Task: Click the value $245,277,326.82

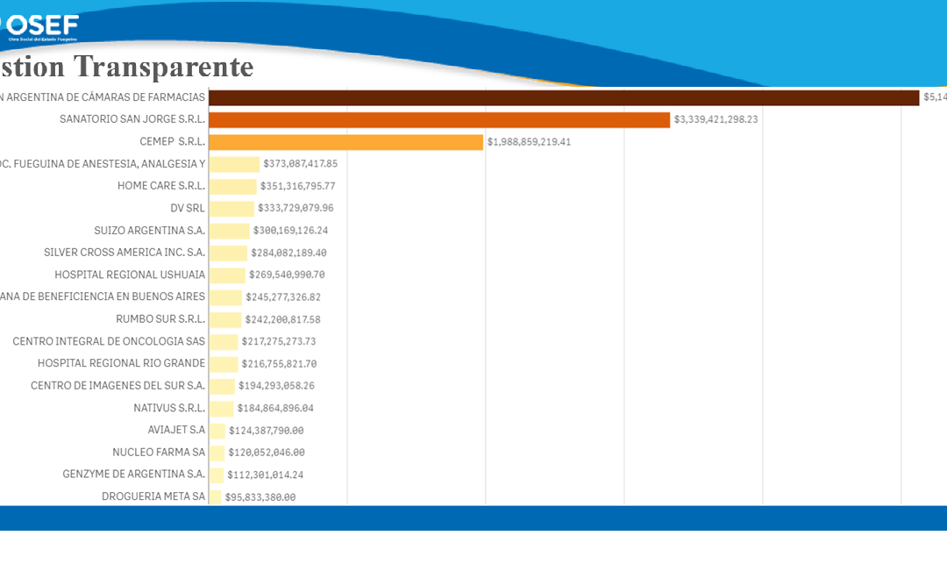Action: coord(283,297)
